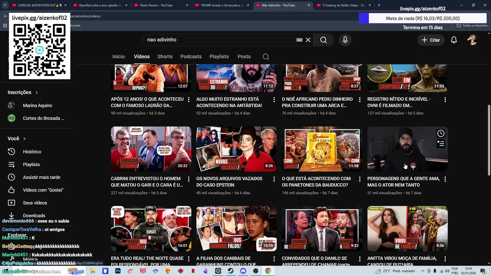Open Anitta virou moça de família title
Viewport: 491px width, 276px height.
[x=402, y=261]
